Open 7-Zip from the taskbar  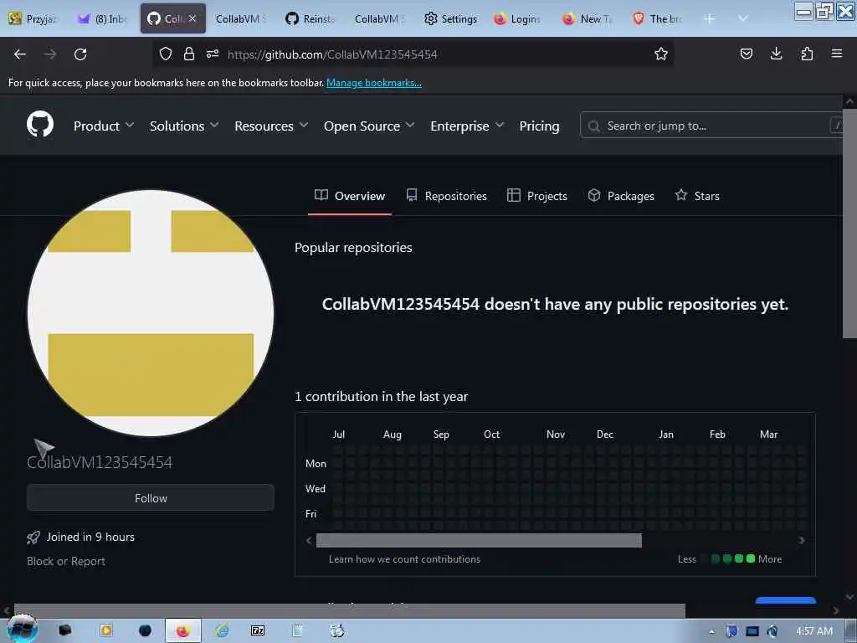click(258, 631)
